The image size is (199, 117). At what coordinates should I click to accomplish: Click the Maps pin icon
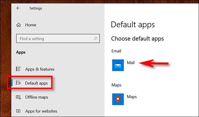[118, 99]
